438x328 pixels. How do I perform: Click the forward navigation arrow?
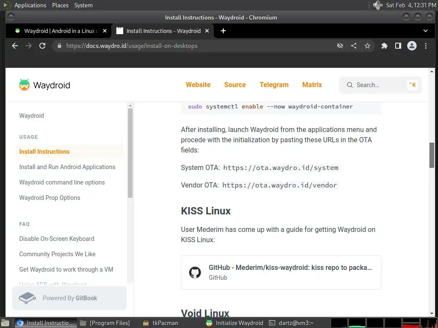[29, 46]
